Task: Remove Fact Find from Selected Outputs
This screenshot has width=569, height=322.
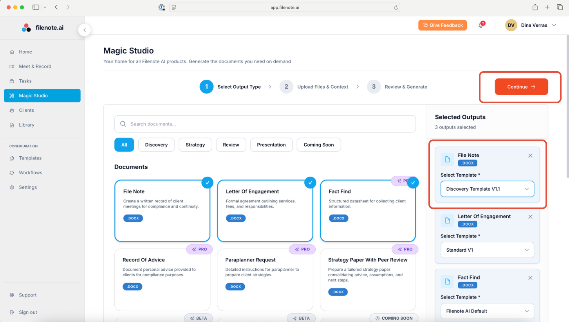Action: tap(530, 278)
